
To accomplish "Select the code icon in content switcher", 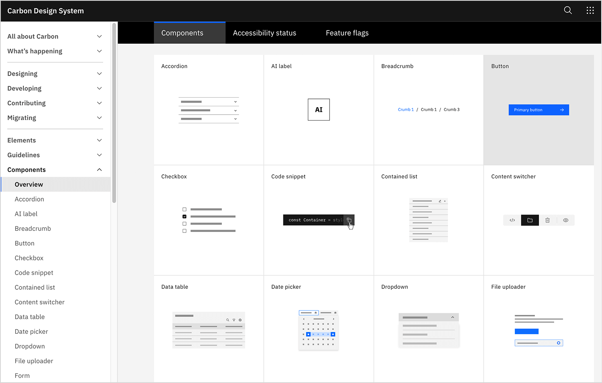I will click(x=512, y=220).
